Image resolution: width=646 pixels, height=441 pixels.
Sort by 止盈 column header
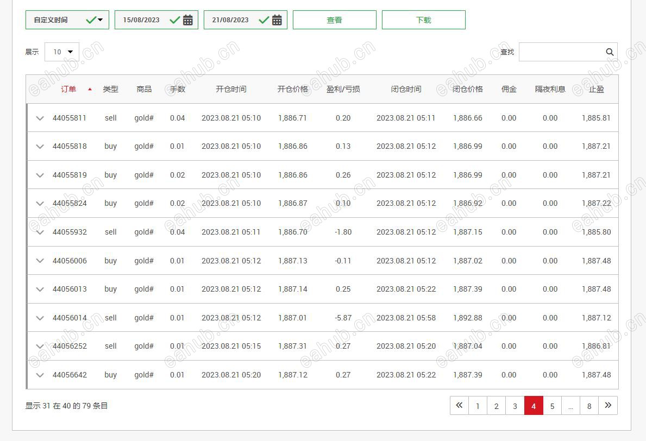596,89
